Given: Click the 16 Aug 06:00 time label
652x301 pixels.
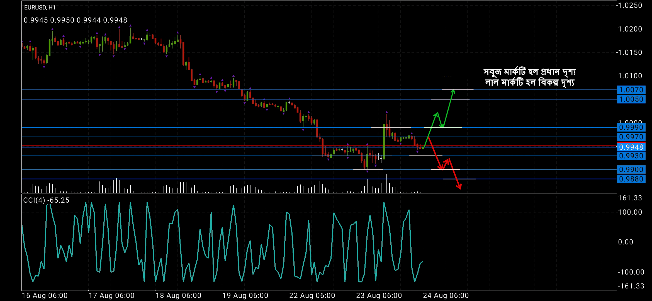Looking at the screenshot, I should pyautogui.click(x=45, y=295).
